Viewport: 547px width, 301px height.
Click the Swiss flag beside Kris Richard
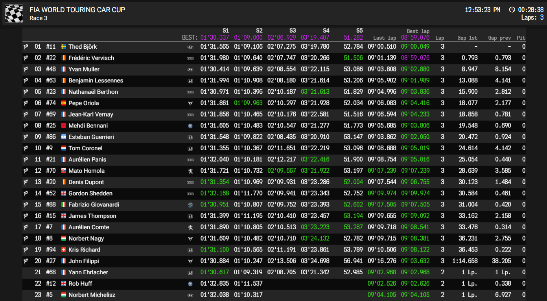pos(64,250)
